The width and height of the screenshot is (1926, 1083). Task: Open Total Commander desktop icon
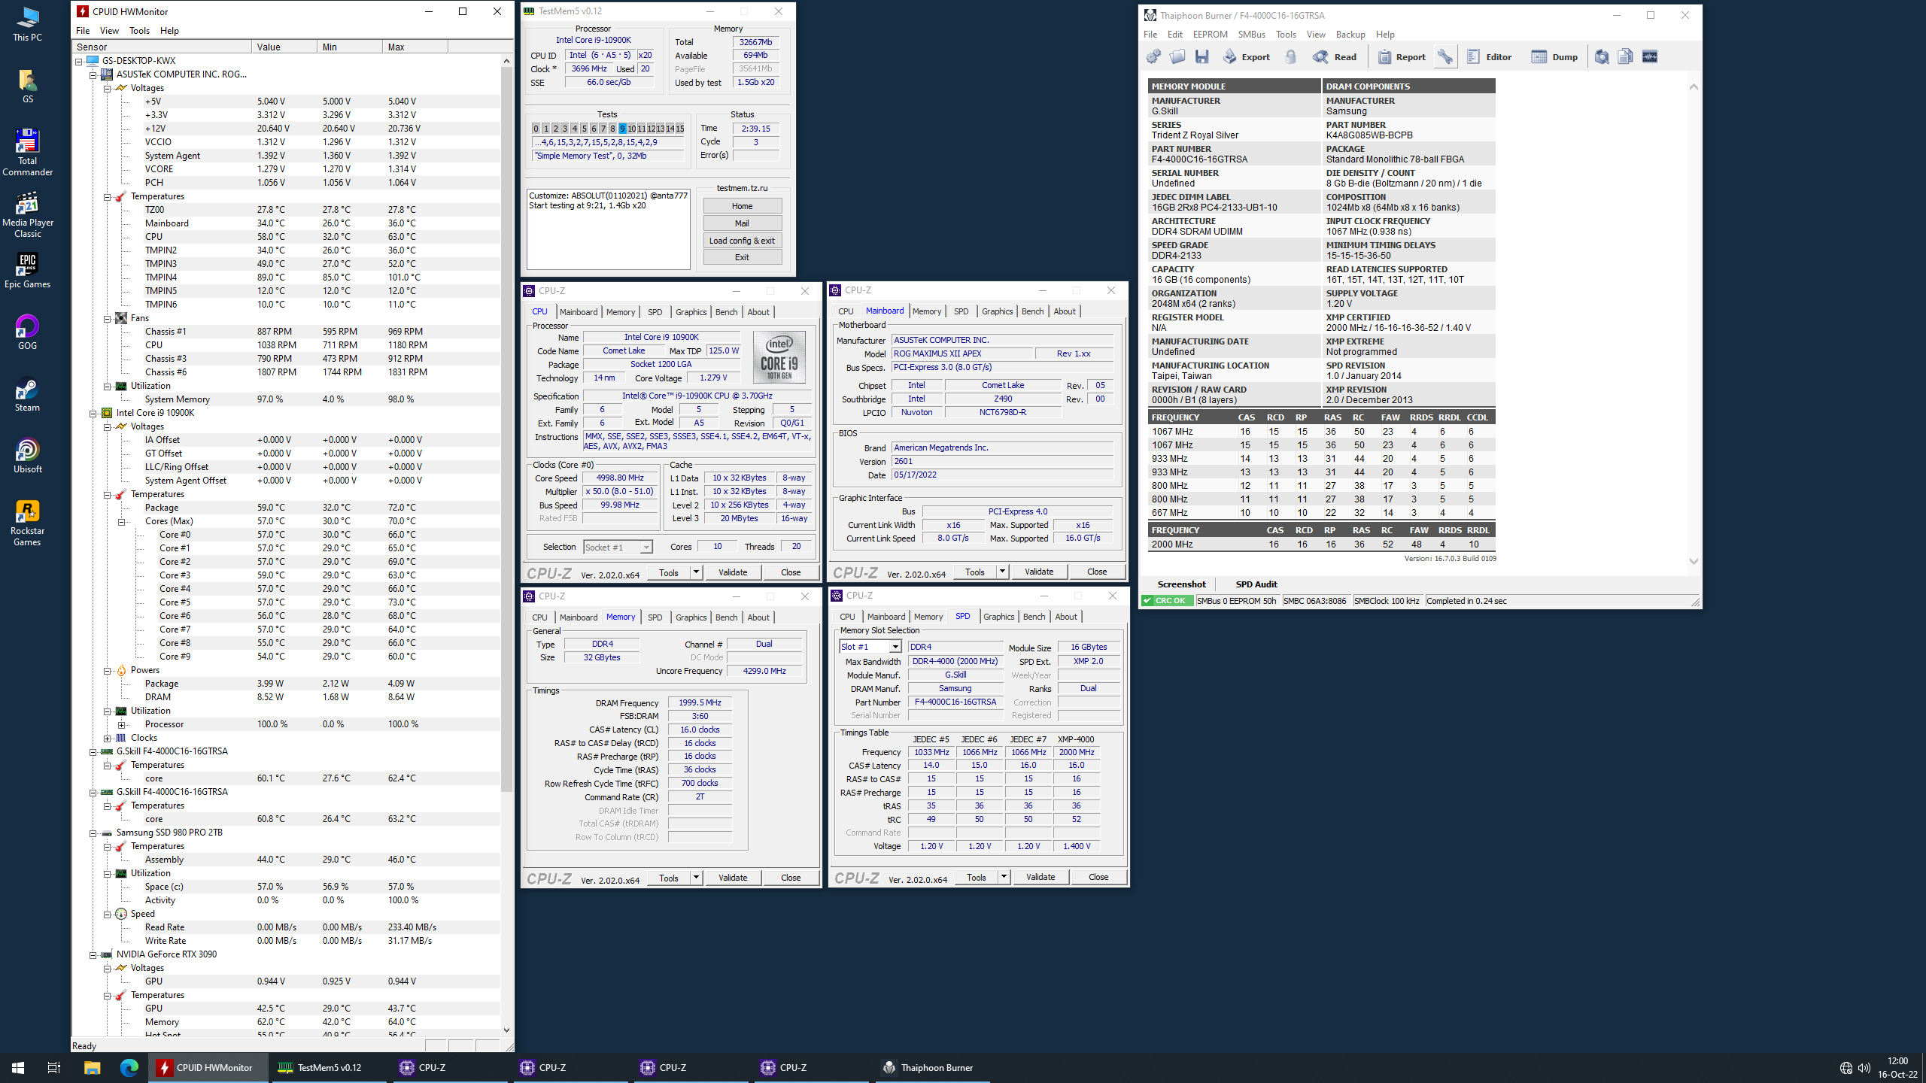(27, 153)
